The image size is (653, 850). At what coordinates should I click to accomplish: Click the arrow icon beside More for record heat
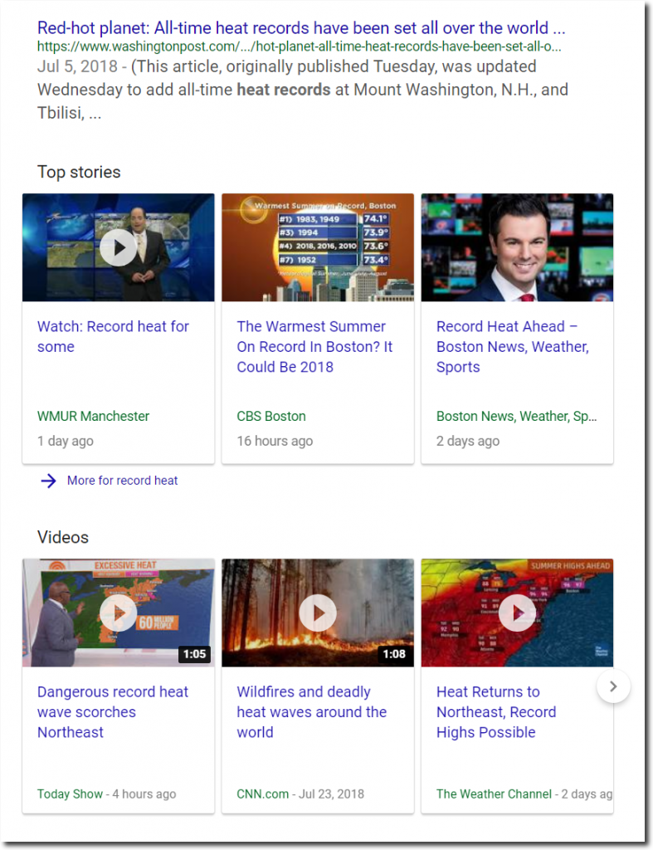click(x=49, y=481)
